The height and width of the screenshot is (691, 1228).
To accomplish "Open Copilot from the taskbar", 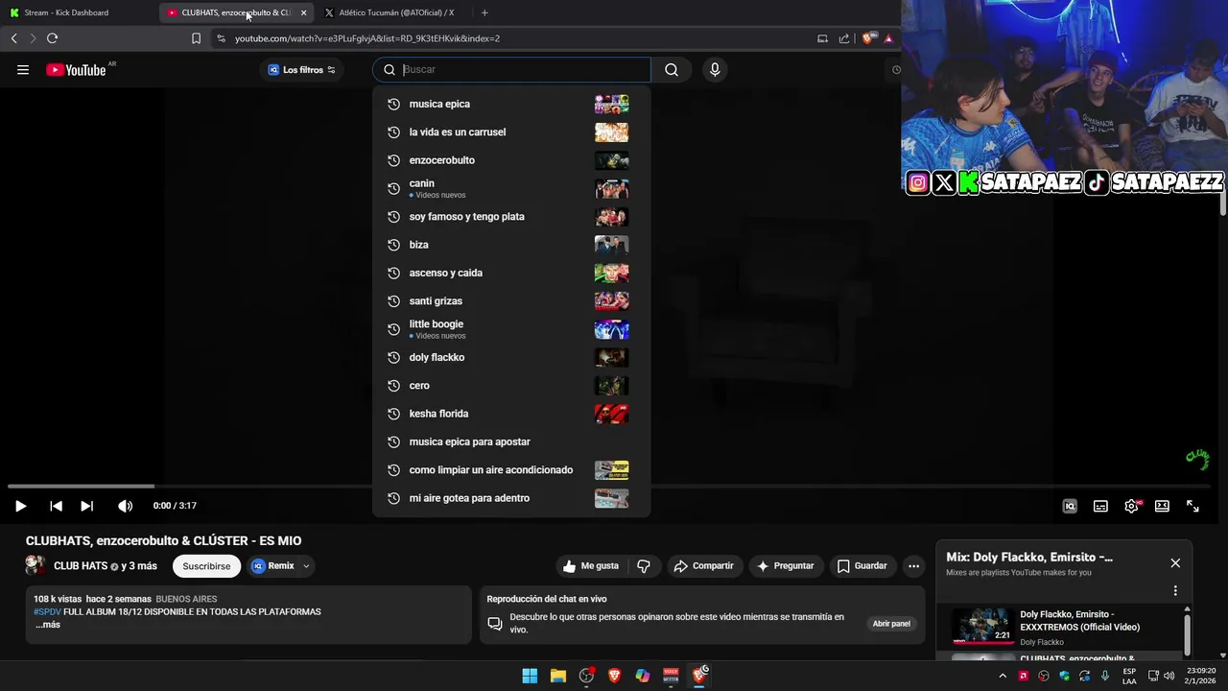I will pyautogui.click(x=643, y=676).
